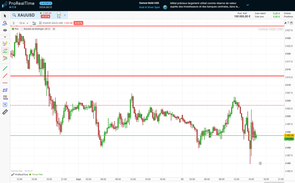
Task: Toggle the eye watchlist tool
Action: coord(5,30)
